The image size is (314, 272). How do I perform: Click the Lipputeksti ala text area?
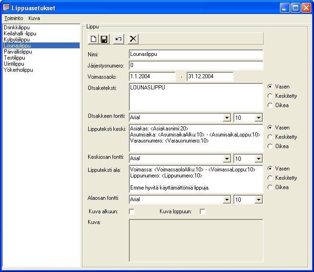196,179
